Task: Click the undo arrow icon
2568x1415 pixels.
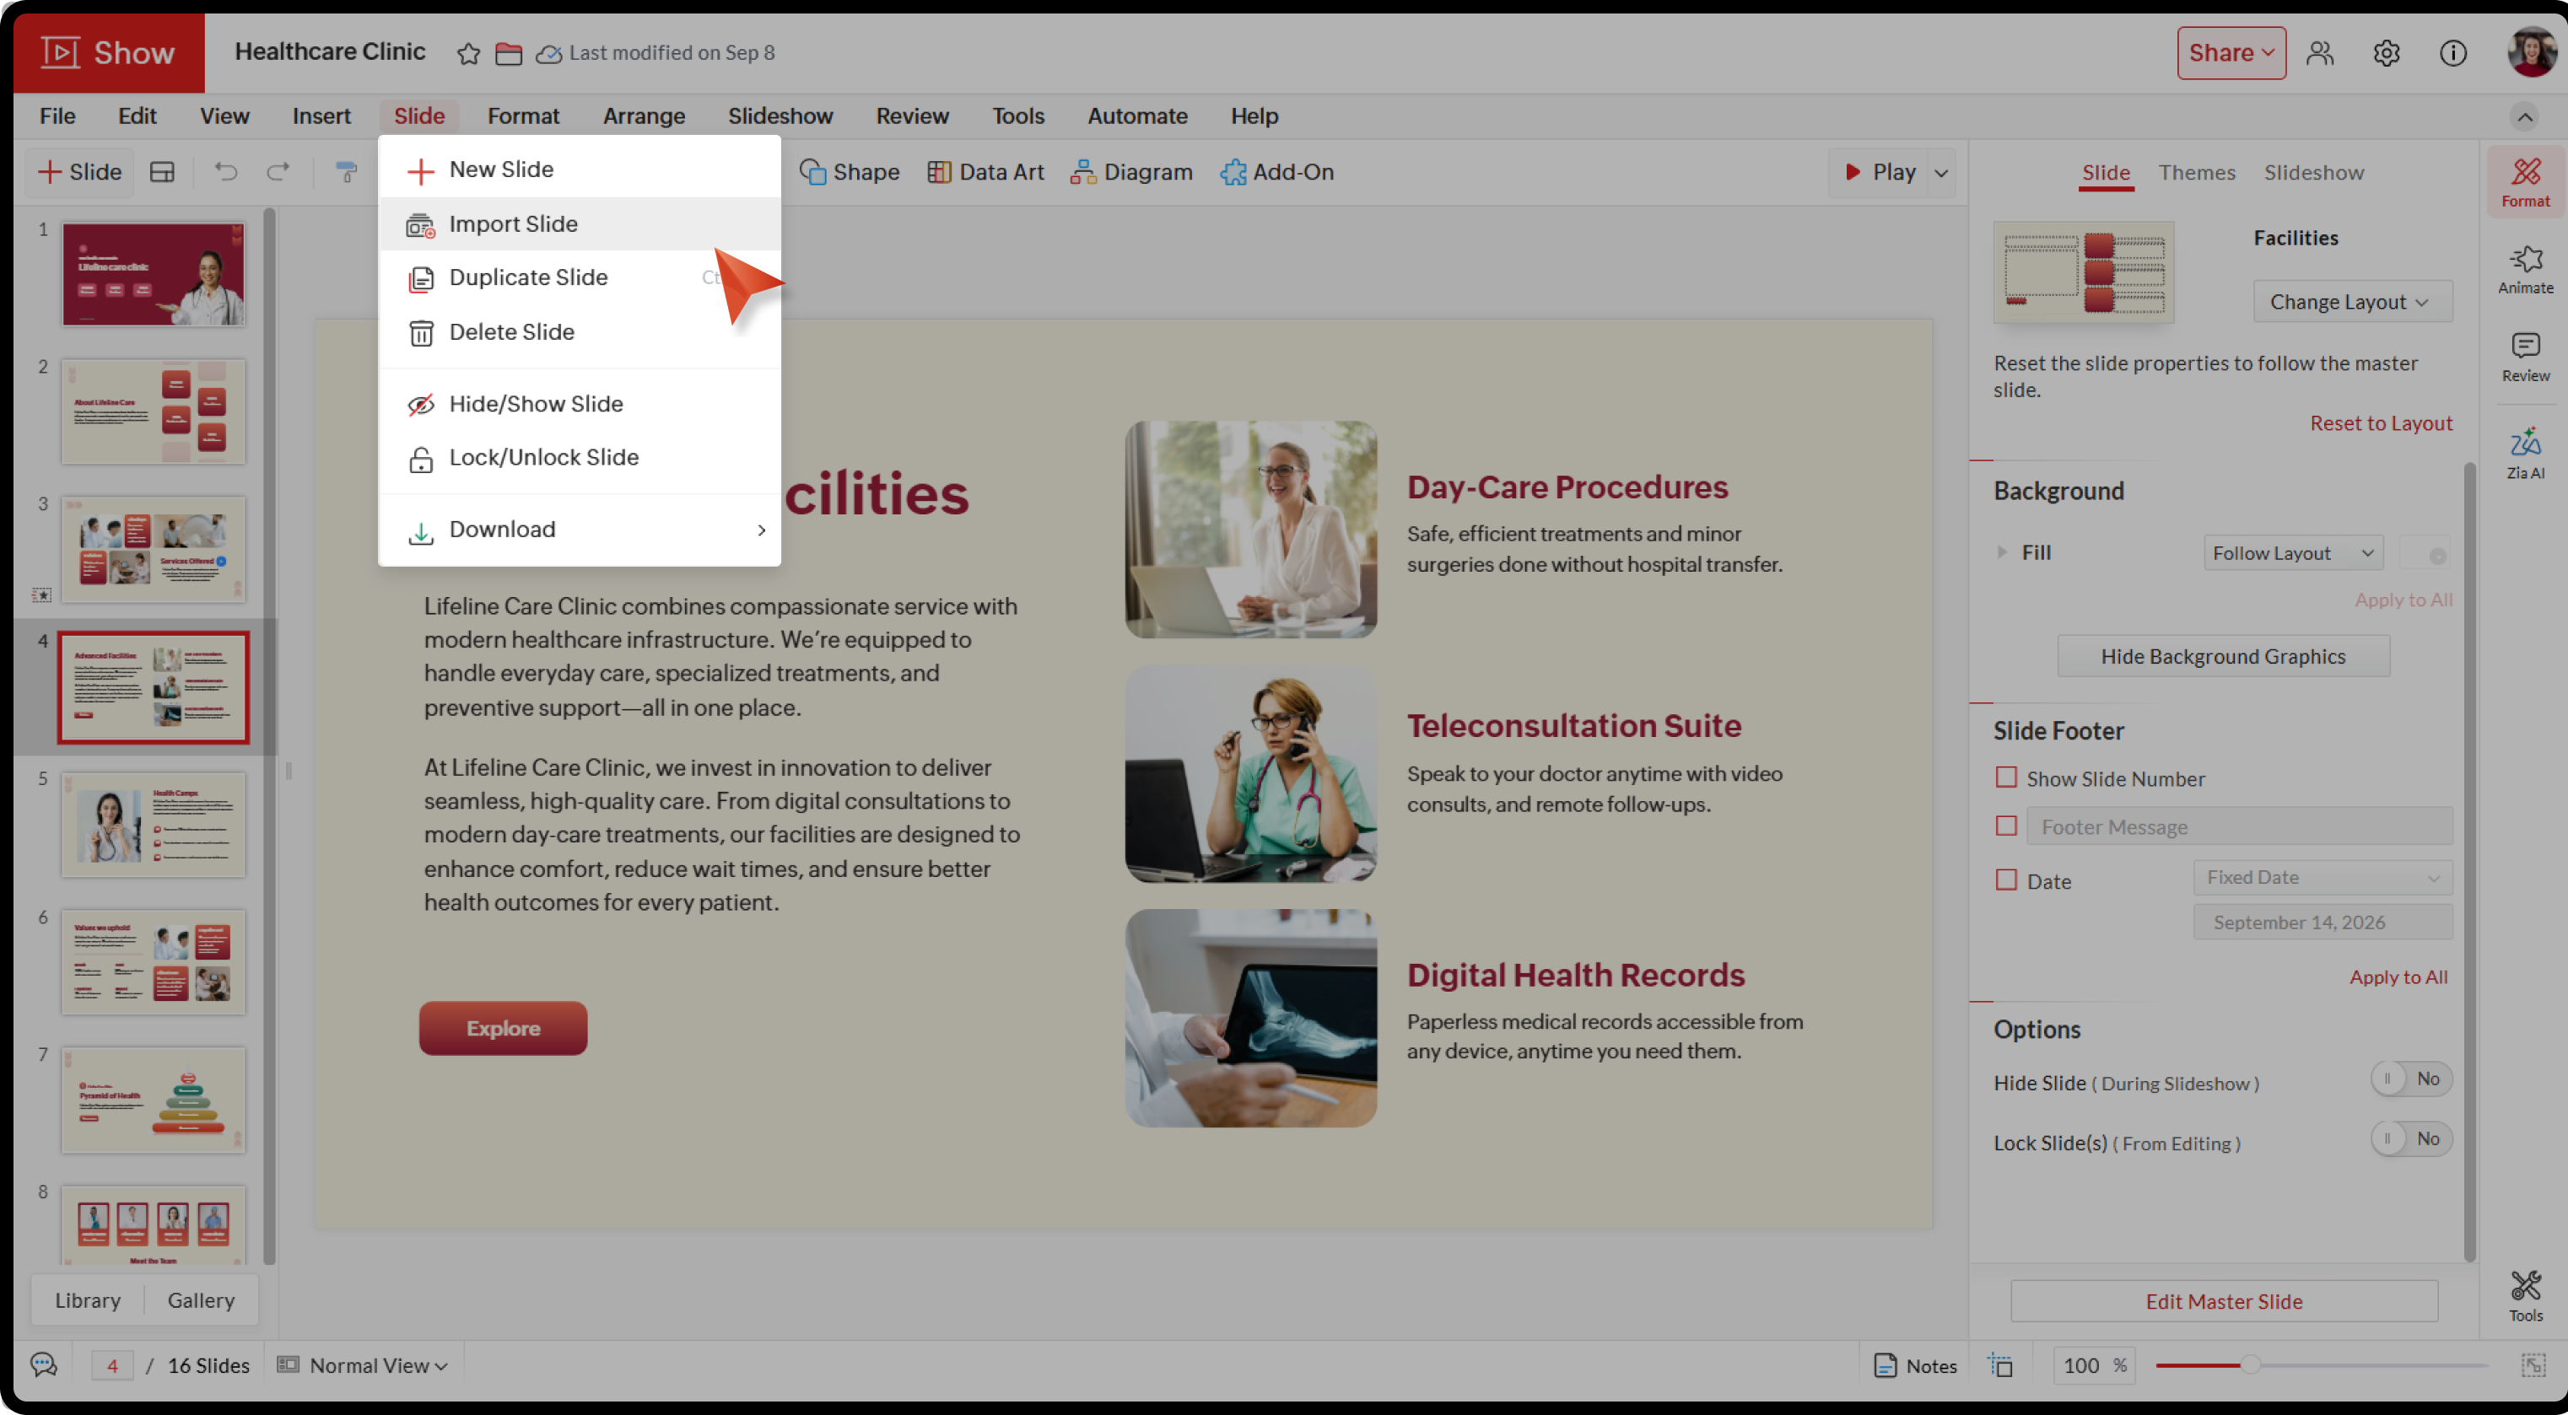Action: point(226,171)
